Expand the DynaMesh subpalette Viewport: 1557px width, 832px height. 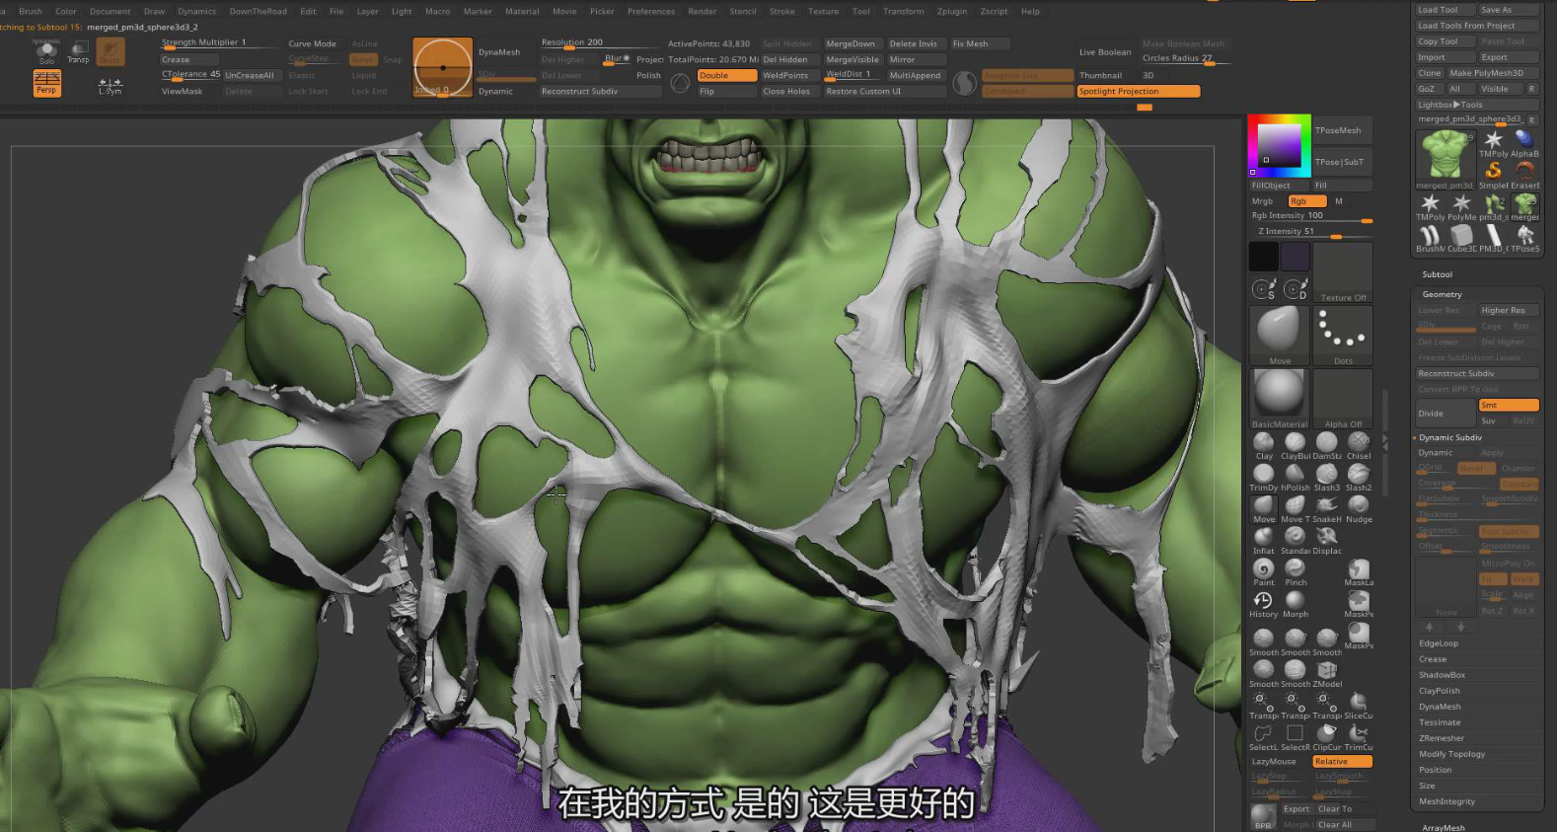1440,707
